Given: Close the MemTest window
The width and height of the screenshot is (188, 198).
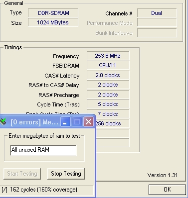Looking at the screenshot, I should coord(88,122).
